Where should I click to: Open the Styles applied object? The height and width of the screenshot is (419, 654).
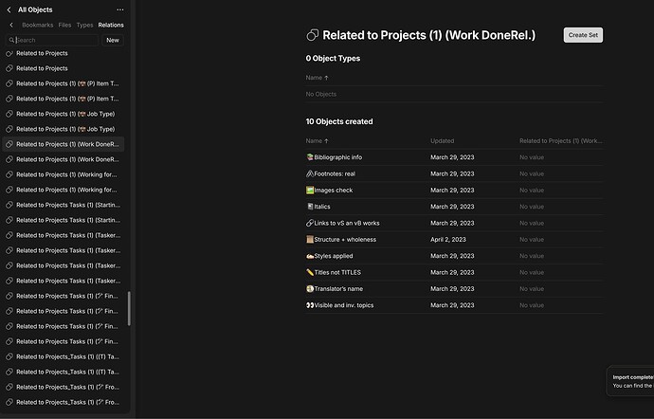click(334, 256)
